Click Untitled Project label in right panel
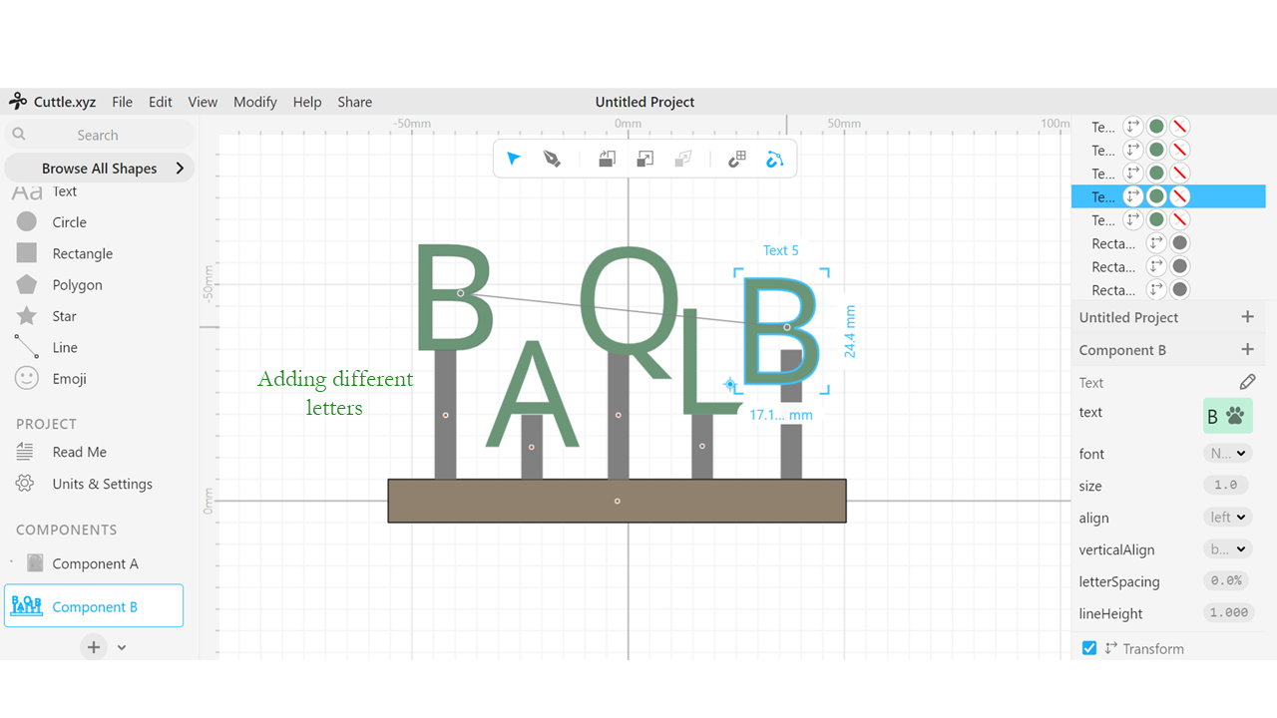This screenshot has height=718, width=1277. (1128, 317)
